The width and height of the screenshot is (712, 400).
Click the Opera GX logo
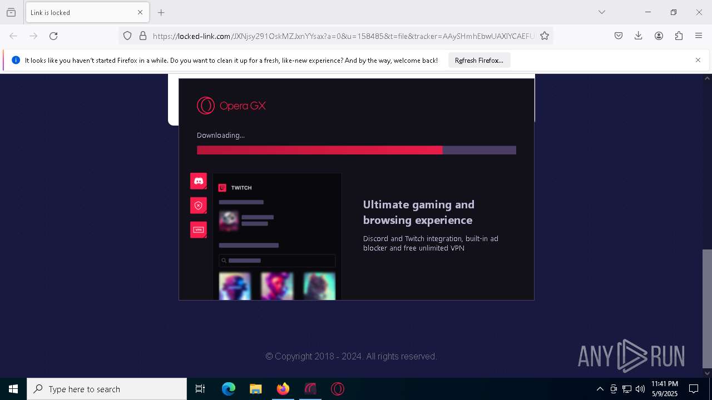(x=231, y=106)
